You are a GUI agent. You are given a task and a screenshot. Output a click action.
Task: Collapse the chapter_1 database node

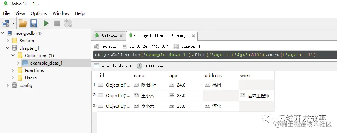[x=8, y=48]
